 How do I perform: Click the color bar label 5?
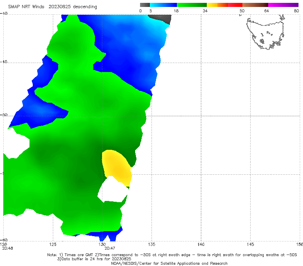(x=151, y=11)
